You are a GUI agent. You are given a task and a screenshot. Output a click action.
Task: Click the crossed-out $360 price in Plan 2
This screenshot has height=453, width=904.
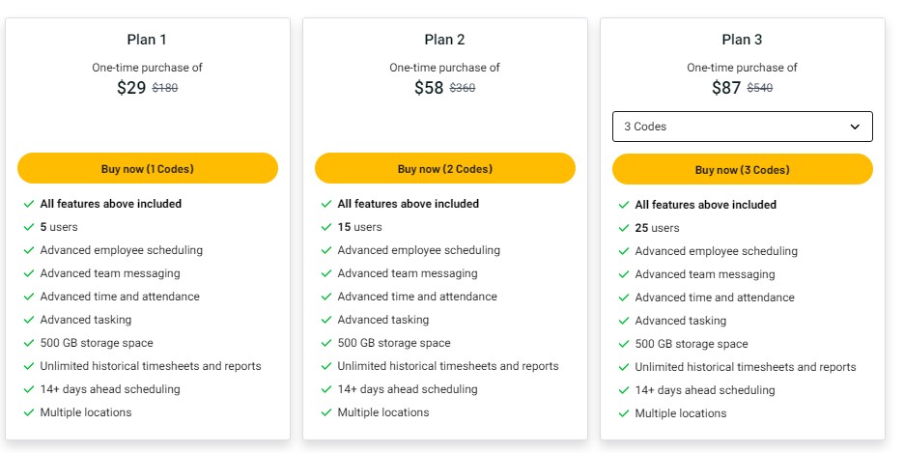463,88
